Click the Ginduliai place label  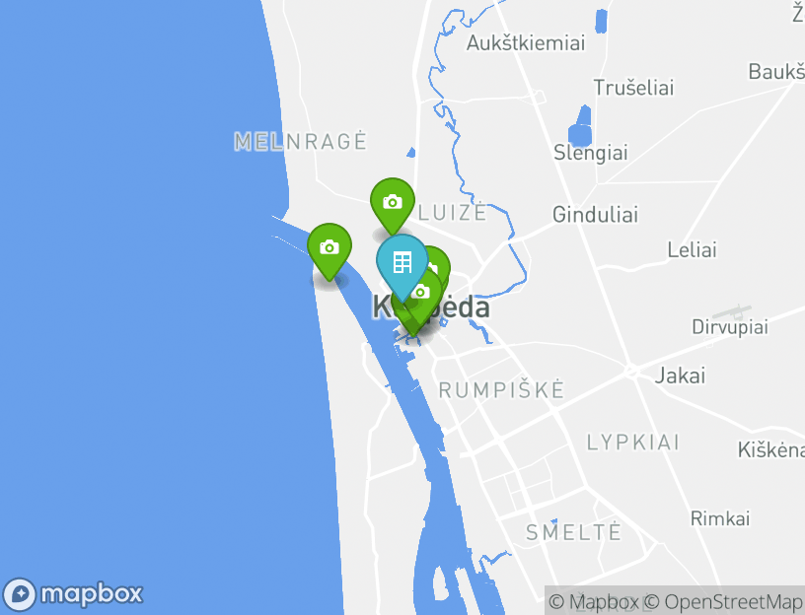pyautogui.click(x=595, y=215)
